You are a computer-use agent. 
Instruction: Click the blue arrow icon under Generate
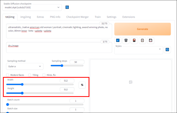[x=118, y=40]
